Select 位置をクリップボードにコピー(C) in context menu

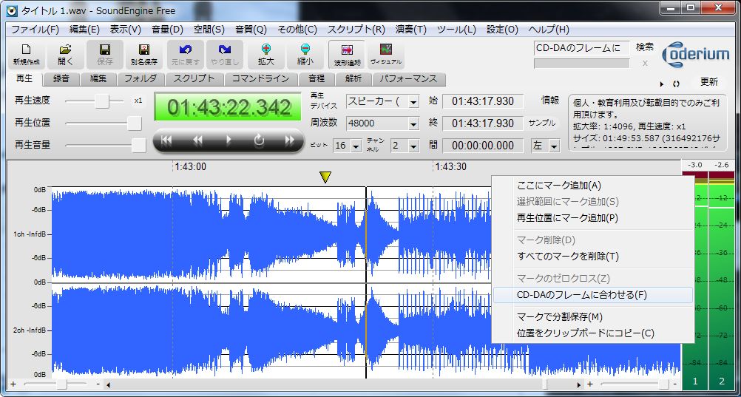592,333
